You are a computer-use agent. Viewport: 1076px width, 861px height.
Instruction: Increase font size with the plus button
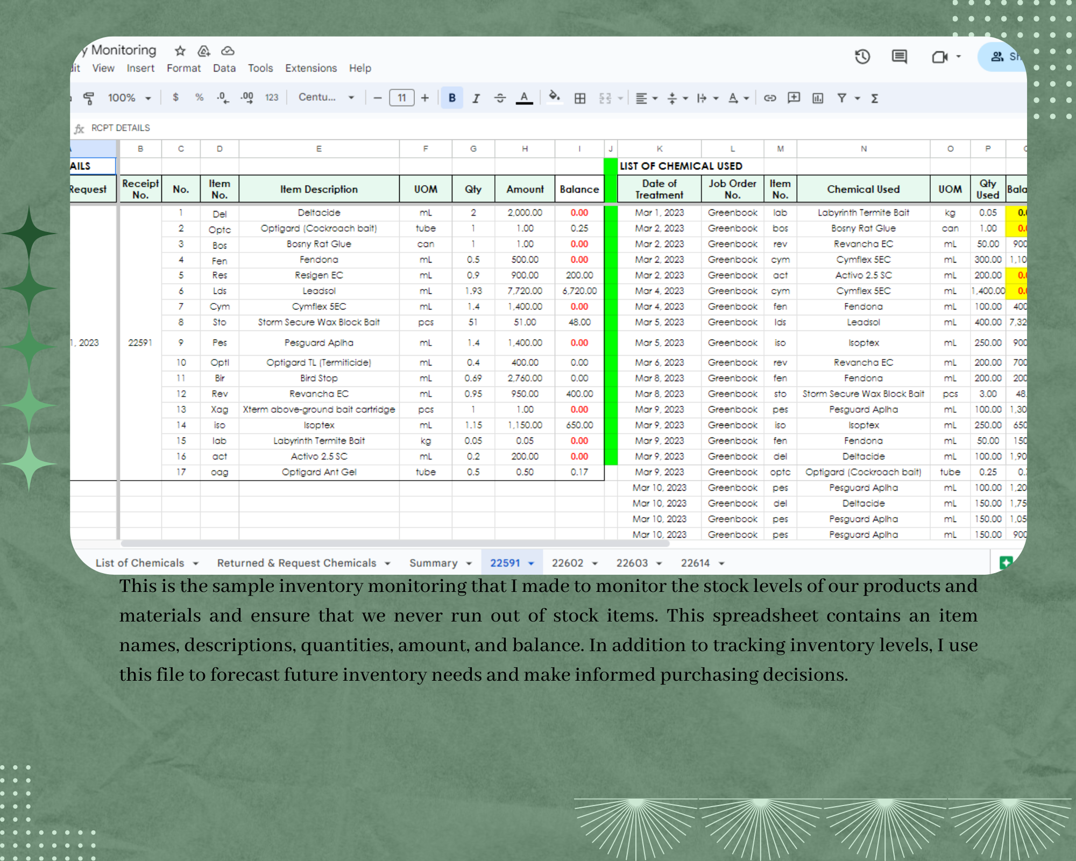pyautogui.click(x=425, y=98)
